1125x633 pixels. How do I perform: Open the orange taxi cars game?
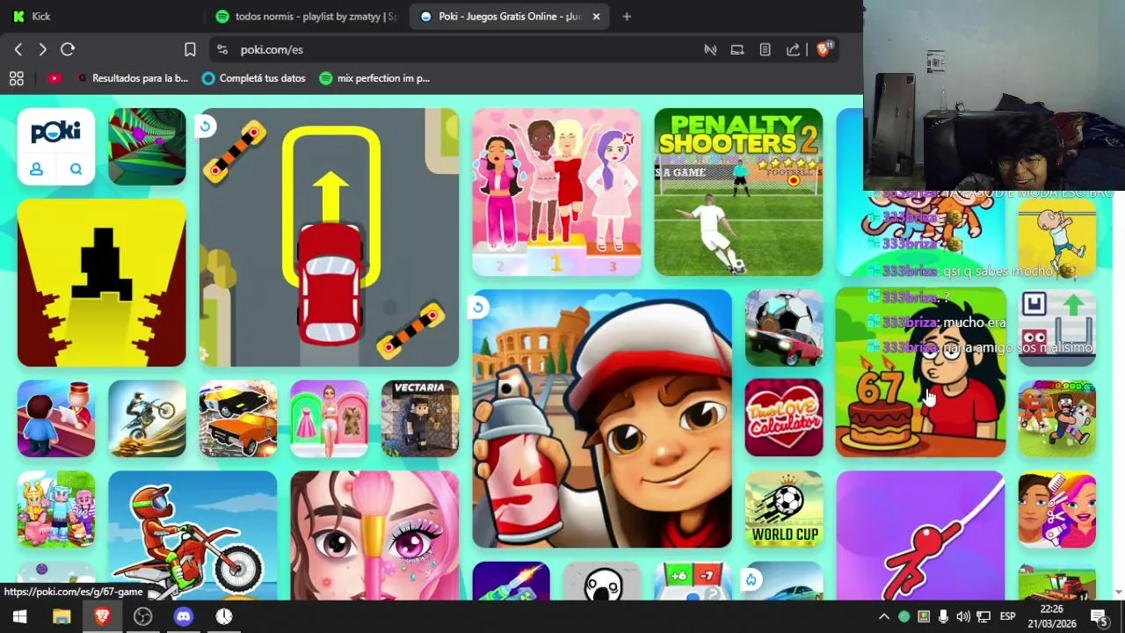238,418
